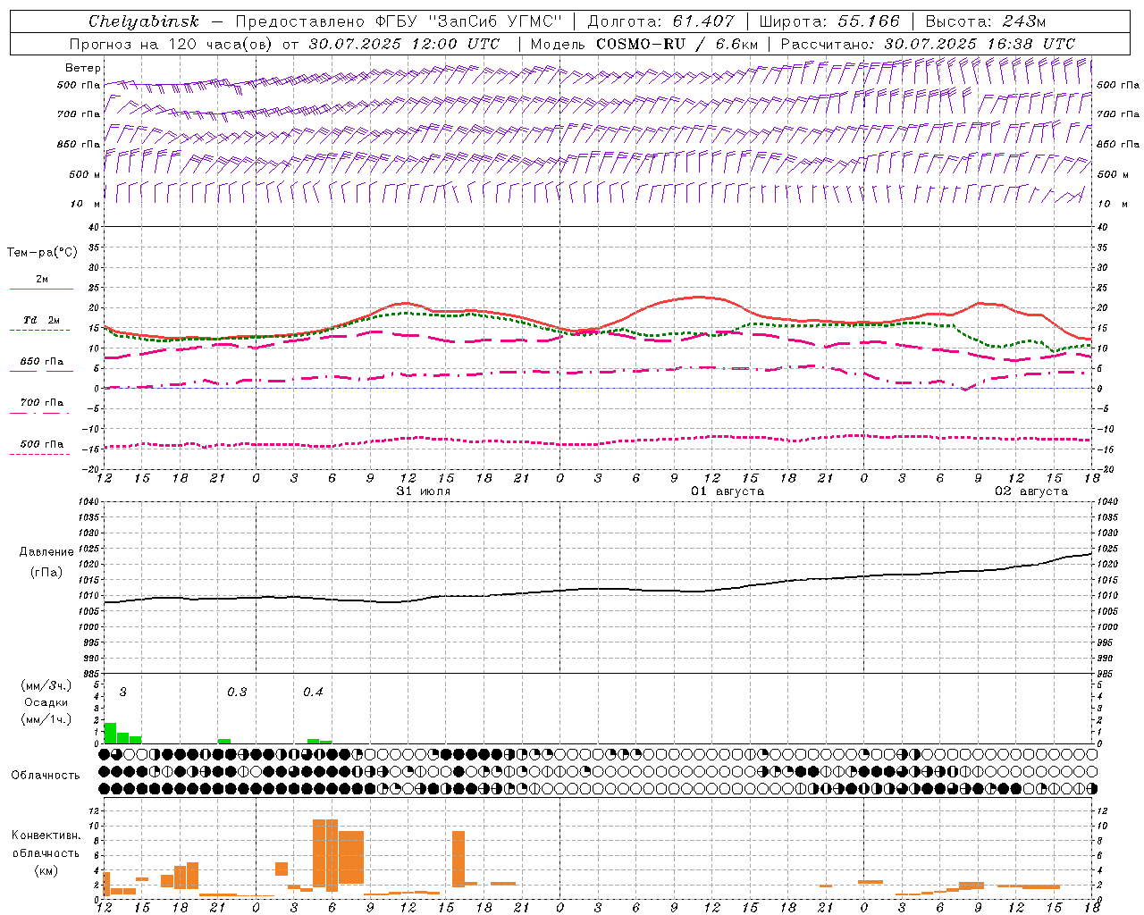
Task: Click the '0.4' precipitation amount value
Action: [313, 693]
